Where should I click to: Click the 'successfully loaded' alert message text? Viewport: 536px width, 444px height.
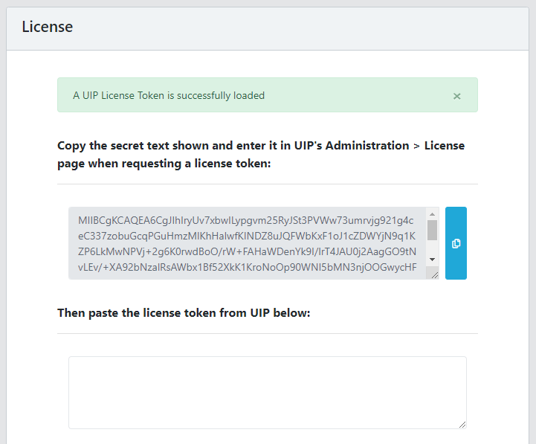169,95
